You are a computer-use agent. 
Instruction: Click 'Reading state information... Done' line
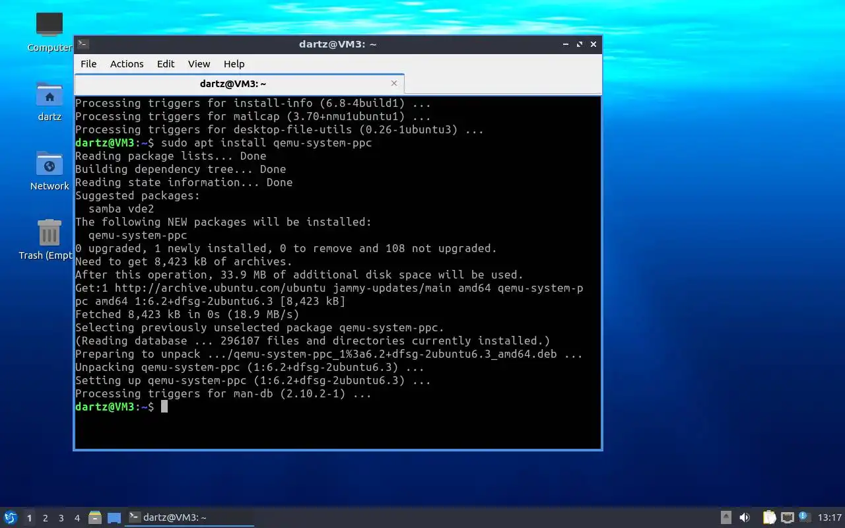tap(184, 182)
